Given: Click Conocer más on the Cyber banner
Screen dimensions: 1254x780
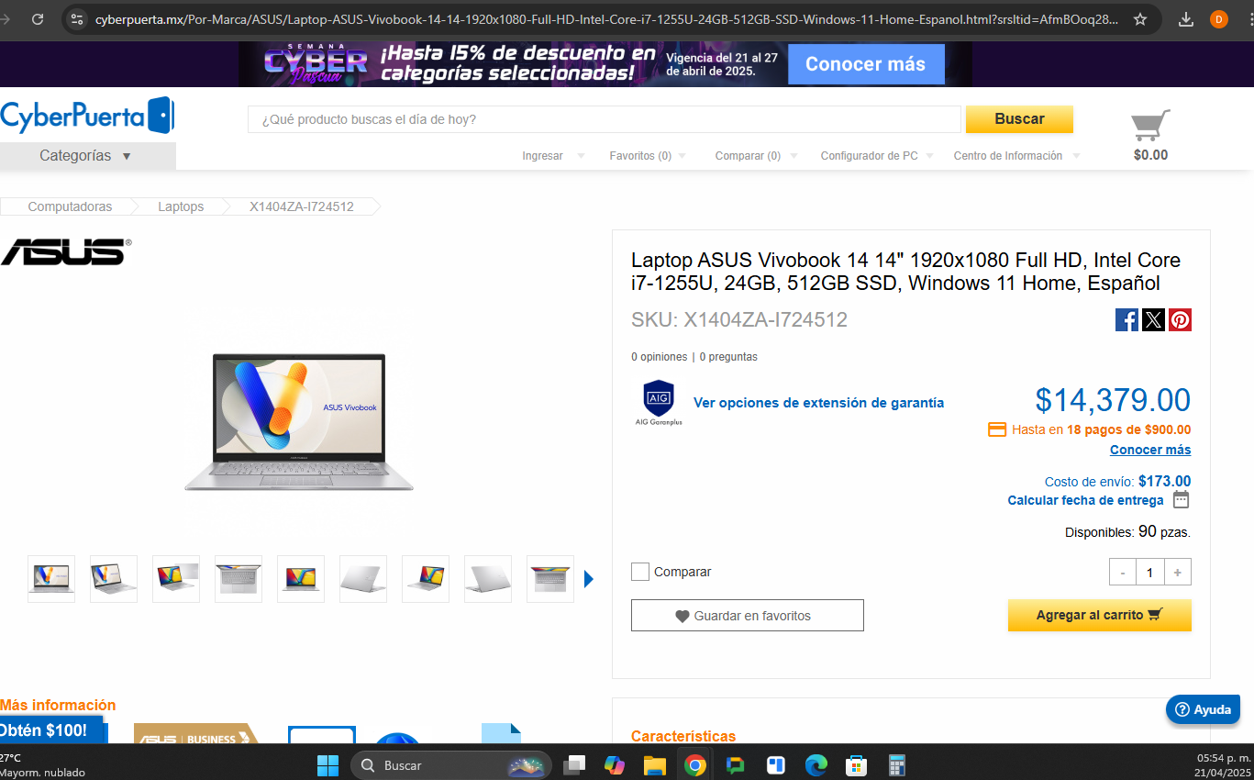Looking at the screenshot, I should (x=866, y=64).
